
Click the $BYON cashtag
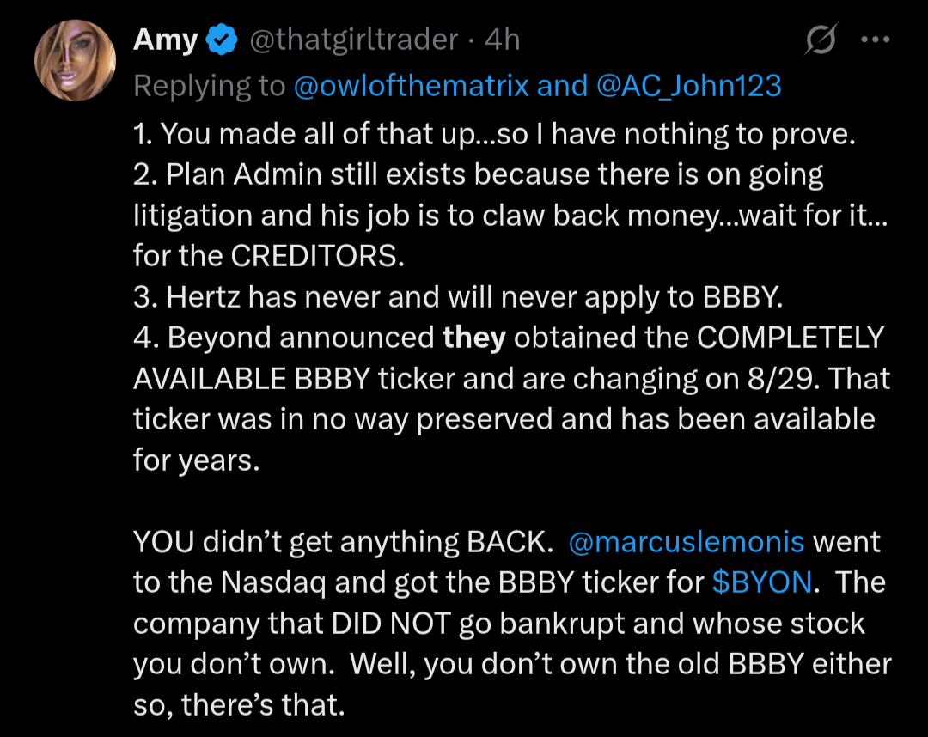tap(761, 582)
